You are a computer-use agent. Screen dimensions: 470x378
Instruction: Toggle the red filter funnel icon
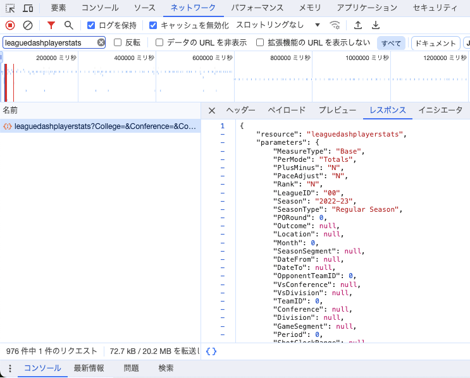51,25
